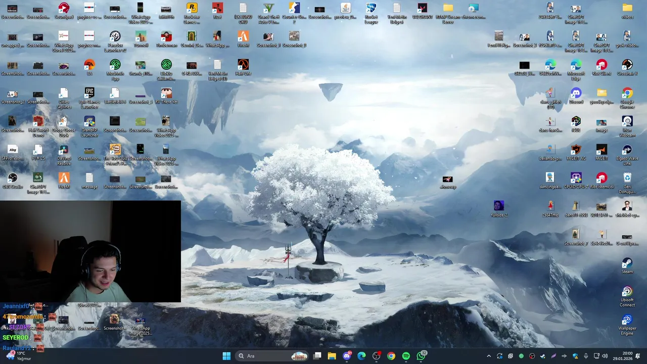This screenshot has width=647, height=364.
Task: Open the Windows Start menu
Action: [x=226, y=356]
